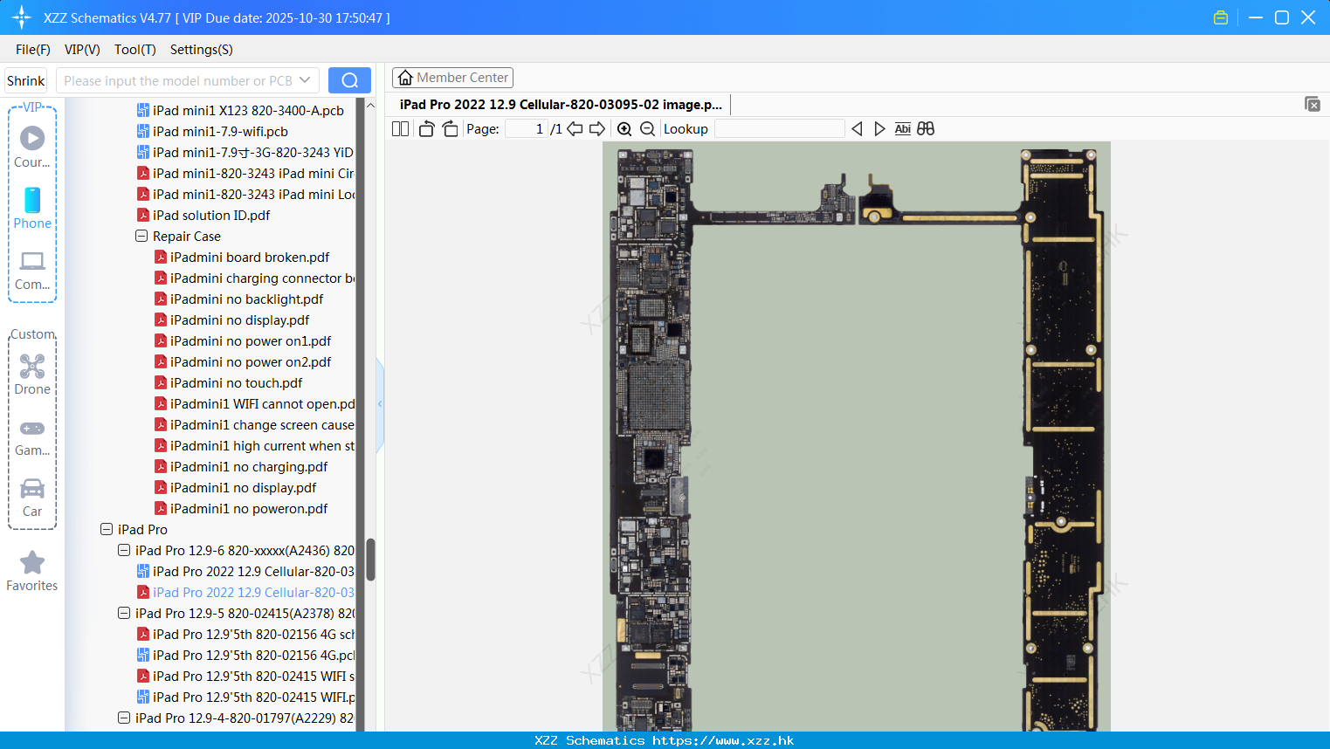Open the Drone category
The height and width of the screenshot is (749, 1330).
click(x=32, y=374)
